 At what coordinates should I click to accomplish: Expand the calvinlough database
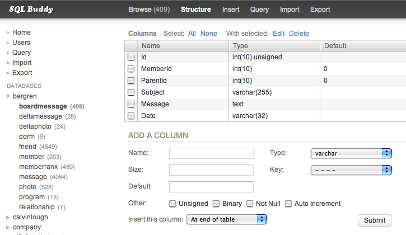click(8, 217)
